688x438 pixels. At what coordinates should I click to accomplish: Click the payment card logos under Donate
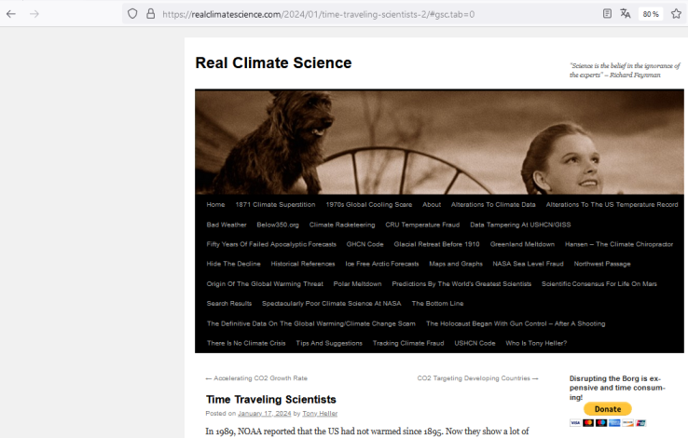click(608, 423)
